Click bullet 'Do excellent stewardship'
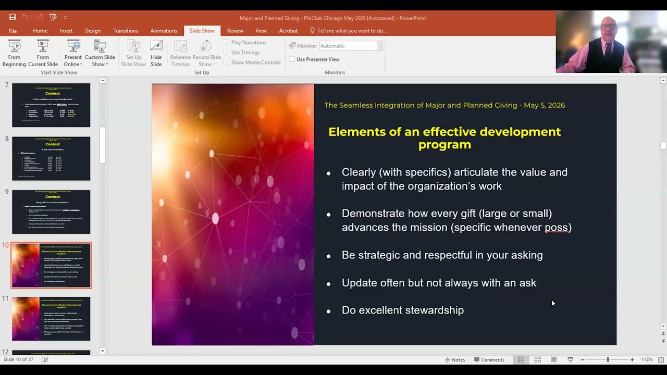Viewport: 667px width, 375px height. (403, 310)
